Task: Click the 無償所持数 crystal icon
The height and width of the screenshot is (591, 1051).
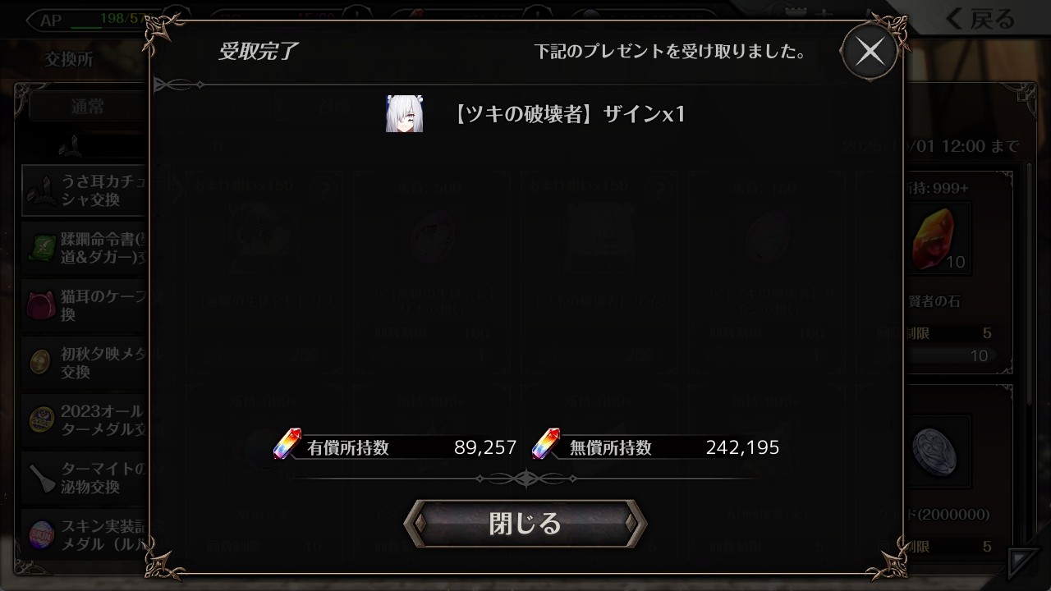Action: [545, 444]
